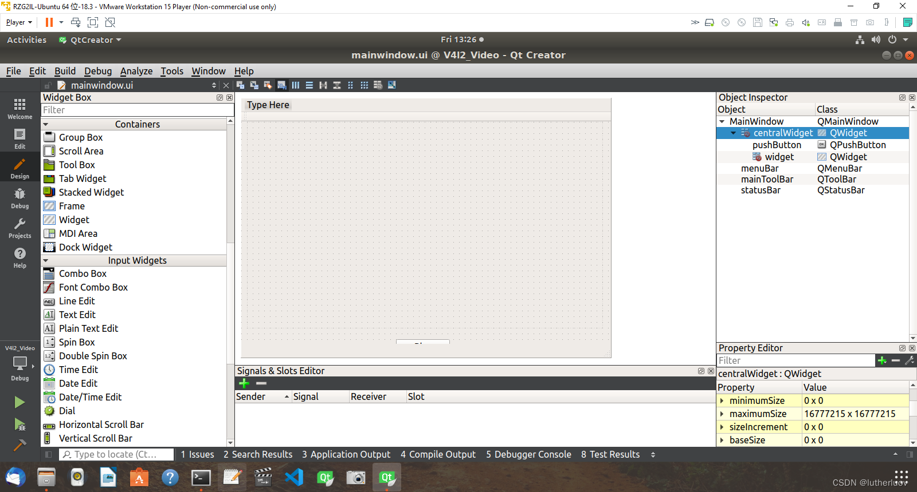Click the Break Layout toolbar icon
The height and width of the screenshot is (492, 917).
[378, 85]
